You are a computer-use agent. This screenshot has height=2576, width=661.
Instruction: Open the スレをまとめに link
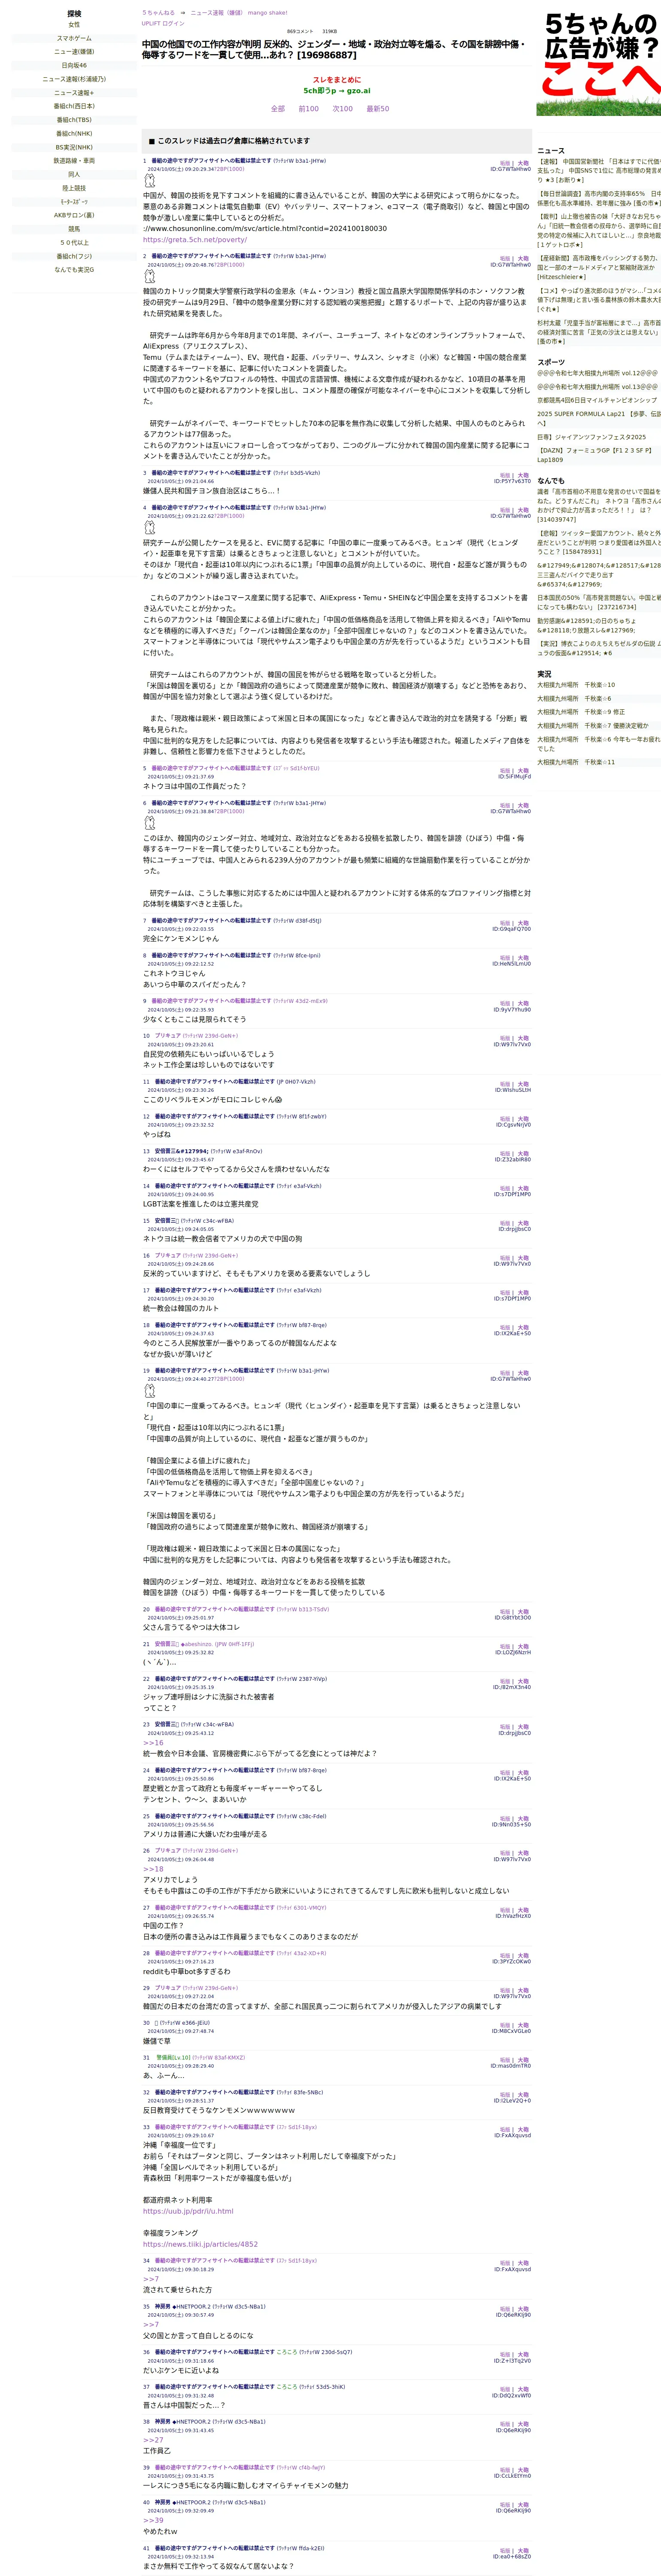pyautogui.click(x=337, y=80)
